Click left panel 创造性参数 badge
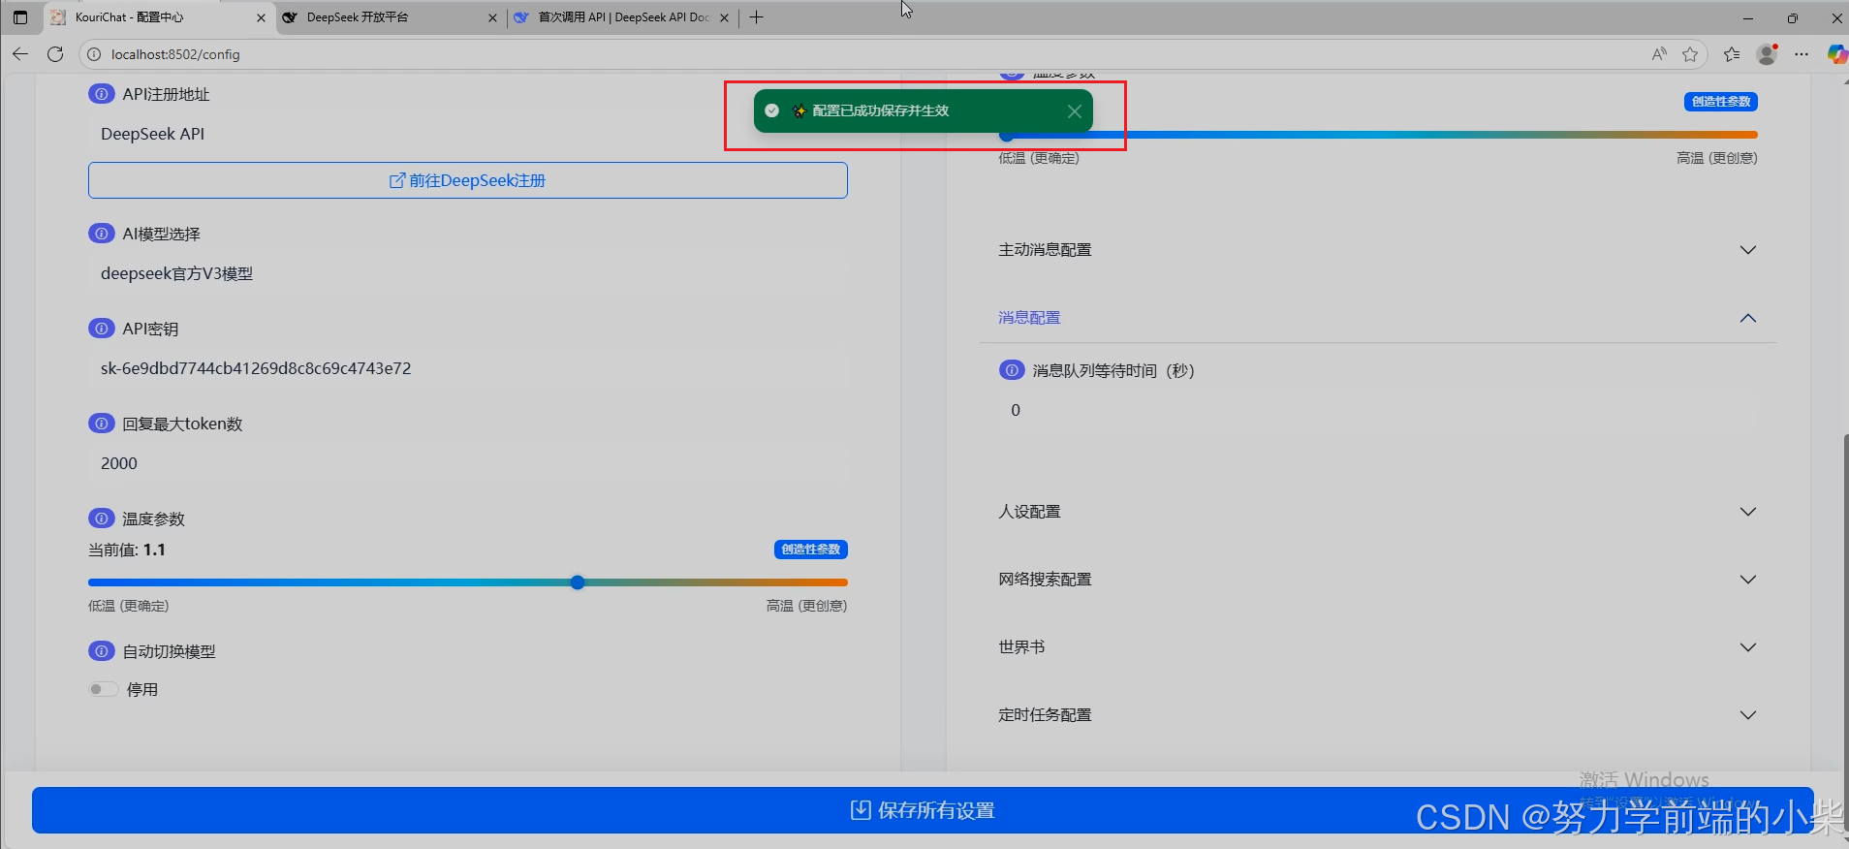Screen dimensions: 1849x849 tap(811, 550)
